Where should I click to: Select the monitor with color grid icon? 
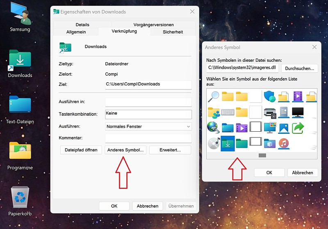pyautogui.click(x=270, y=128)
